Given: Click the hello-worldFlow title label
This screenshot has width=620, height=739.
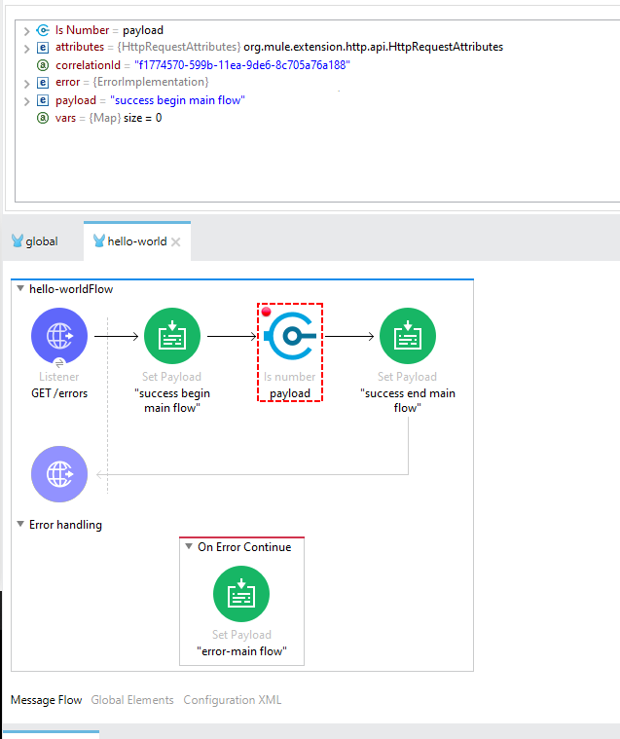Looking at the screenshot, I should pos(71,289).
